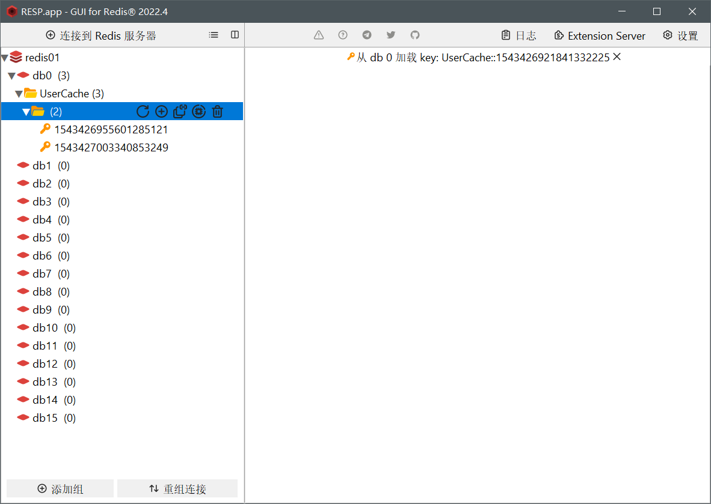The image size is (711, 504).
Task: Open database db7
Action: [x=43, y=274]
